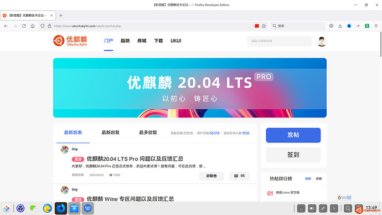Screen dimensions: 382x215
Task: Click the online count 1936 link
Action: tap(246, 133)
